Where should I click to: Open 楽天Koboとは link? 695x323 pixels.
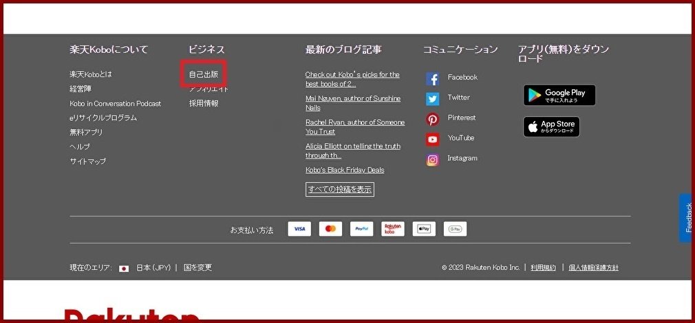pyautogui.click(x=91, y=74)
